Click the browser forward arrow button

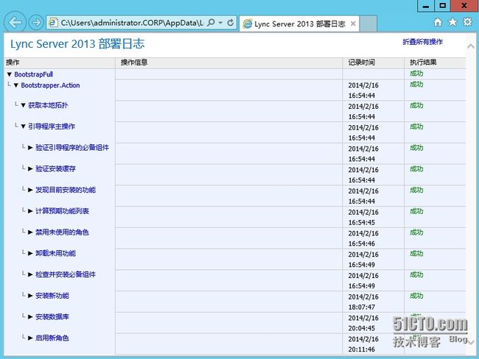coord(36,22)
